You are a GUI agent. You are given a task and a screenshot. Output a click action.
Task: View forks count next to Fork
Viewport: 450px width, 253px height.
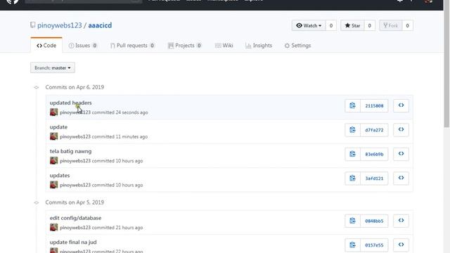coord(408,25)
